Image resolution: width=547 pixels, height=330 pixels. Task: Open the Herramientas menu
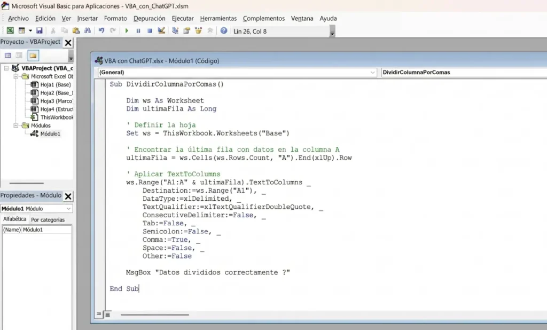(x=218, y=19)
